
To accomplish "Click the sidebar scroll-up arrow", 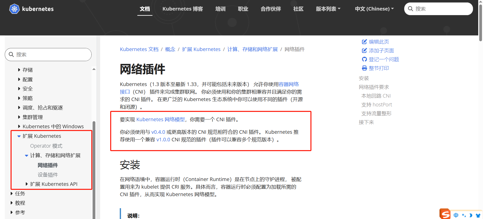I will tap(94, 69).
